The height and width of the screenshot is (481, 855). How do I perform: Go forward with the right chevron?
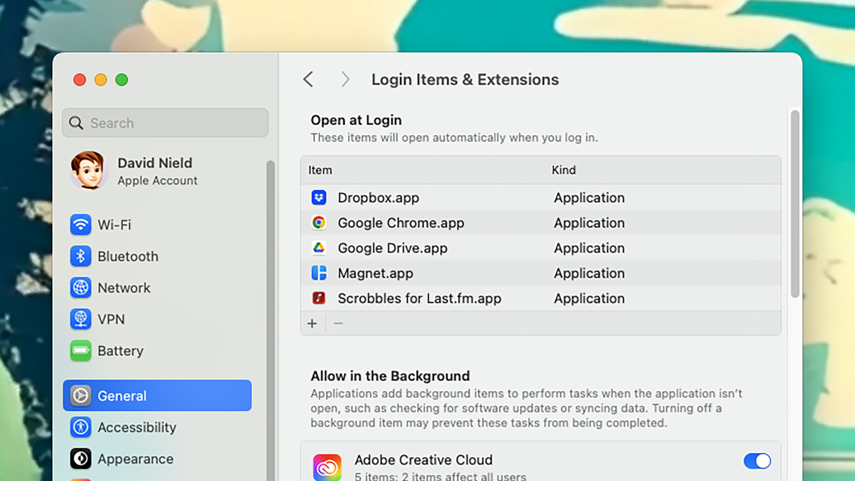click(x=345, y=80)
